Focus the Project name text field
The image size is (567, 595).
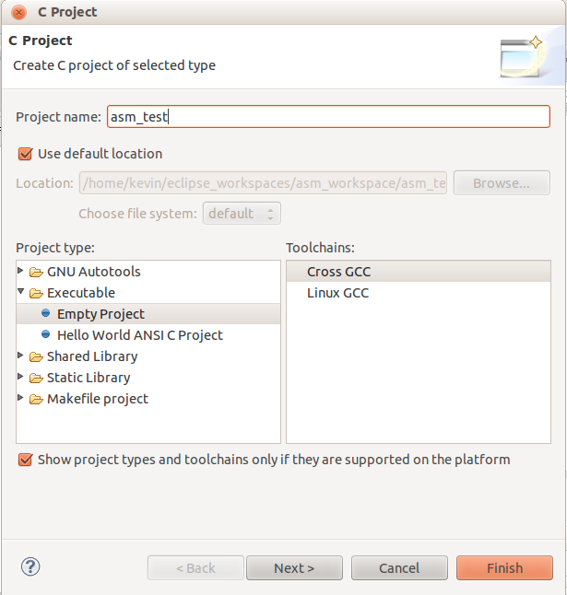tap(328, 116)
